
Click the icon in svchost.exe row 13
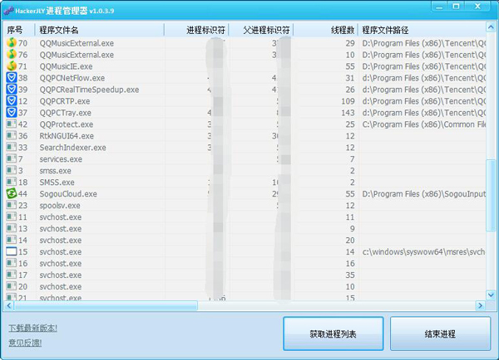(12, 228)
